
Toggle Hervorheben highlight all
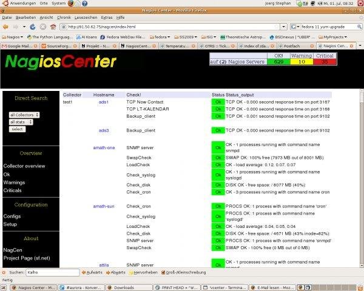[x=143, y=272]
